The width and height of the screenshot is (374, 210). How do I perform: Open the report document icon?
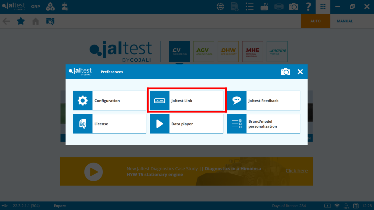[235, 6]
